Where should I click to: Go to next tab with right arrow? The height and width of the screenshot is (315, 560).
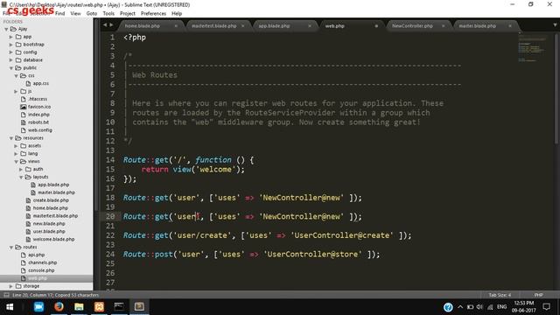coord(111,25)
